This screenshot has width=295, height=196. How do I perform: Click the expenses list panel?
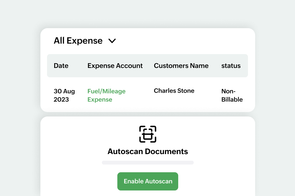(147, 70)
